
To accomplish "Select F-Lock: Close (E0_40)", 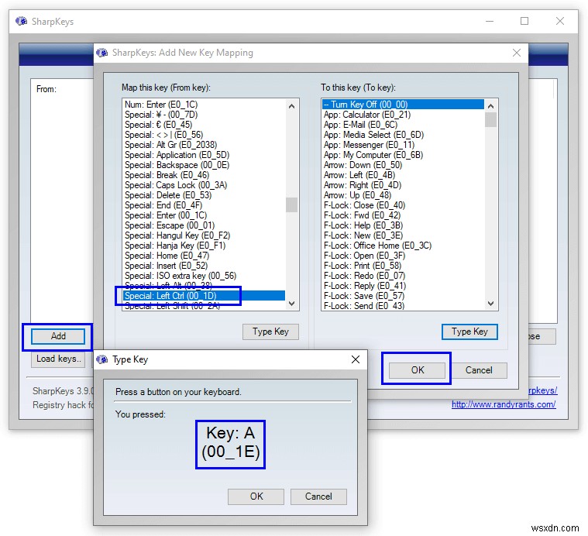I will click(x=403, y=205).
